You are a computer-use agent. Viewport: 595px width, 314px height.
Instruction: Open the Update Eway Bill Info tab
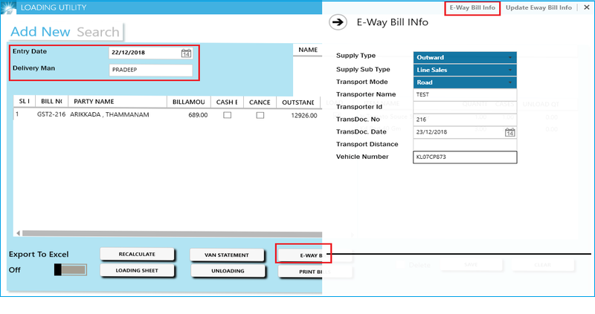538,7
